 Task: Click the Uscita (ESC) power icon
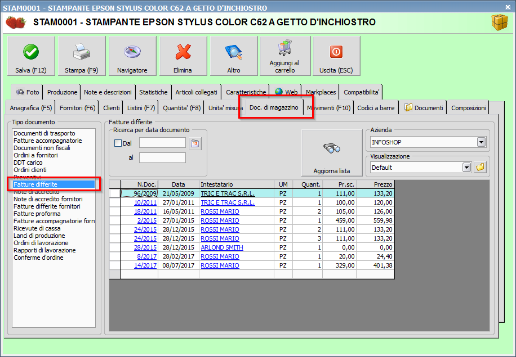tap(336, 52)
